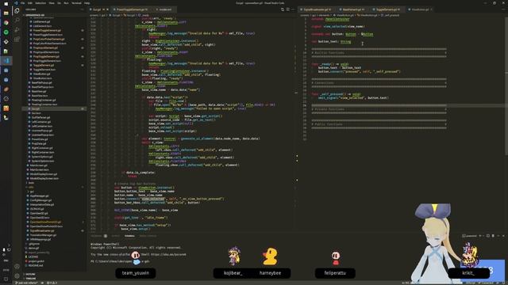Click the duck avatar above honeybee label
This screenshot has height=285, width=508.
[x=270, y=256]
